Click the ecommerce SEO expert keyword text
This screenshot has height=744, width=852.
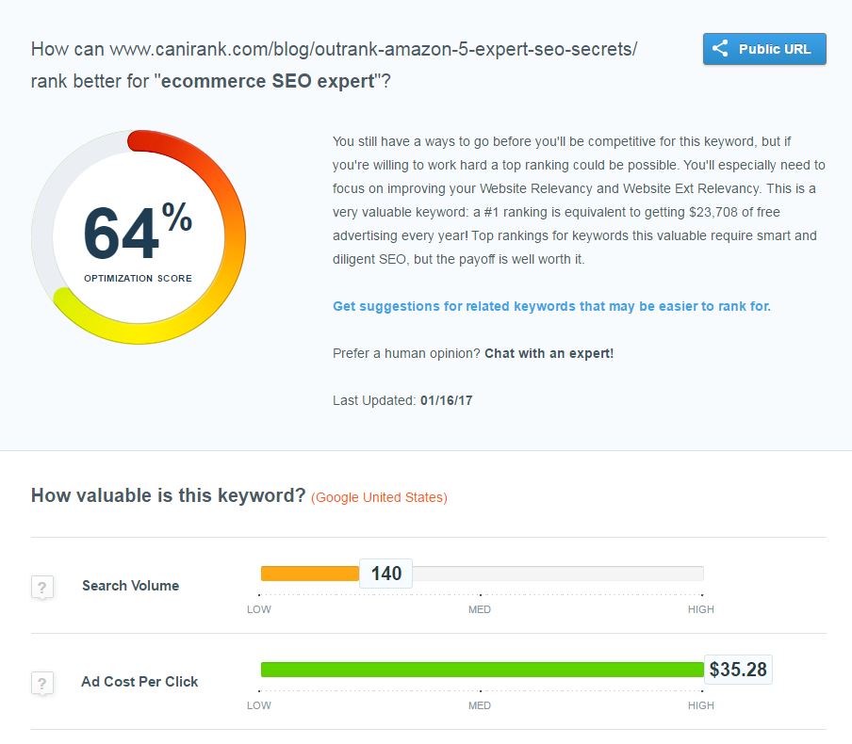268,81
